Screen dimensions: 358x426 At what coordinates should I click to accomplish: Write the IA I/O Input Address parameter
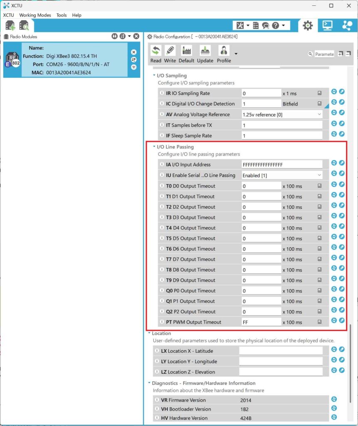(342, 163)
